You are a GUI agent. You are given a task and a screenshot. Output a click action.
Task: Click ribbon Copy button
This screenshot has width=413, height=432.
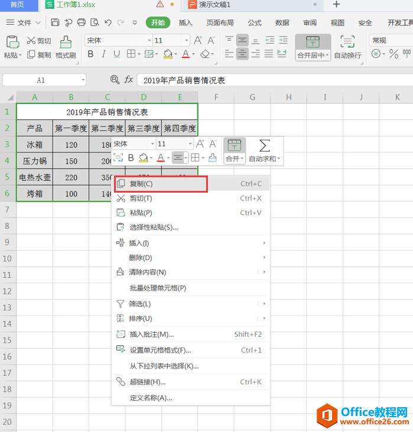point(39,54)
